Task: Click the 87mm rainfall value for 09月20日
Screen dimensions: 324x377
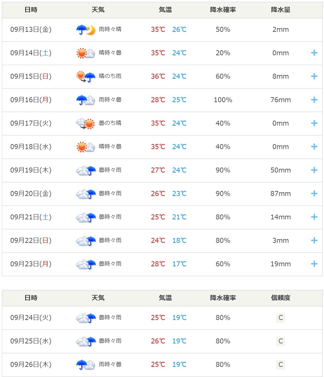Action: coord(280,194)
